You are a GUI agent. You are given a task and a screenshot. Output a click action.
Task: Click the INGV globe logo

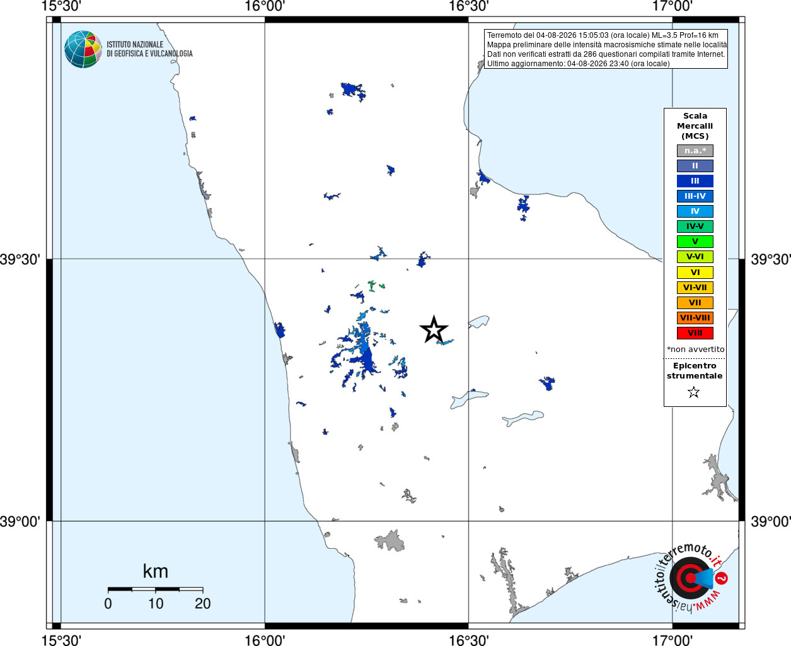tap(83, 49)
